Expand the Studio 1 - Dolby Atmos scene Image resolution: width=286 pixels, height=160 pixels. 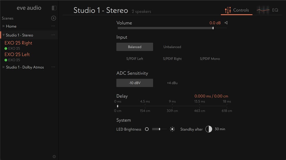click(4, 67)
